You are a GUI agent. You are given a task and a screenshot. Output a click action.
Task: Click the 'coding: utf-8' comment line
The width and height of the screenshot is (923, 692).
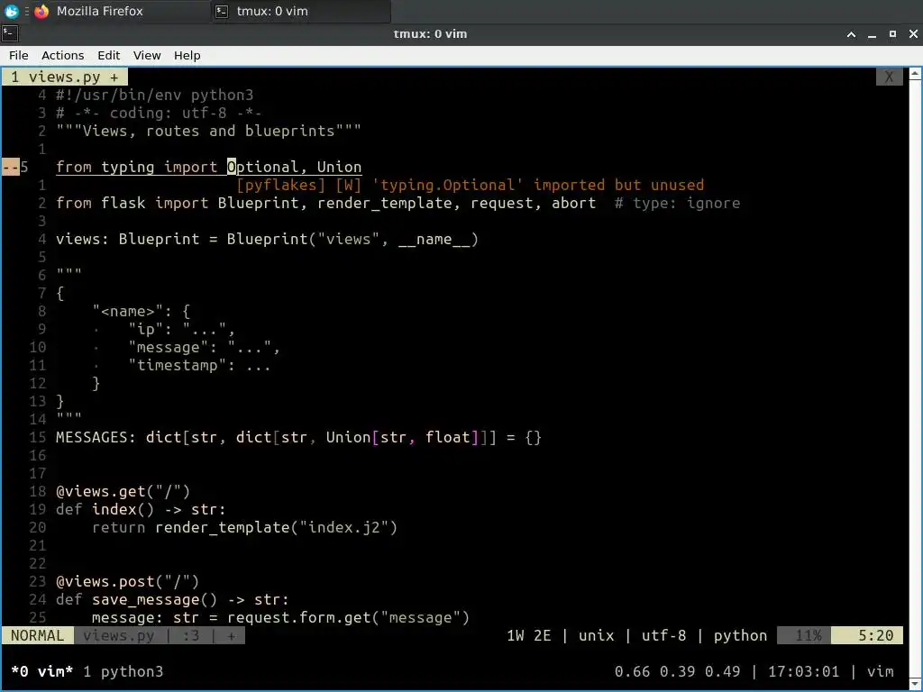coord(159,113)
